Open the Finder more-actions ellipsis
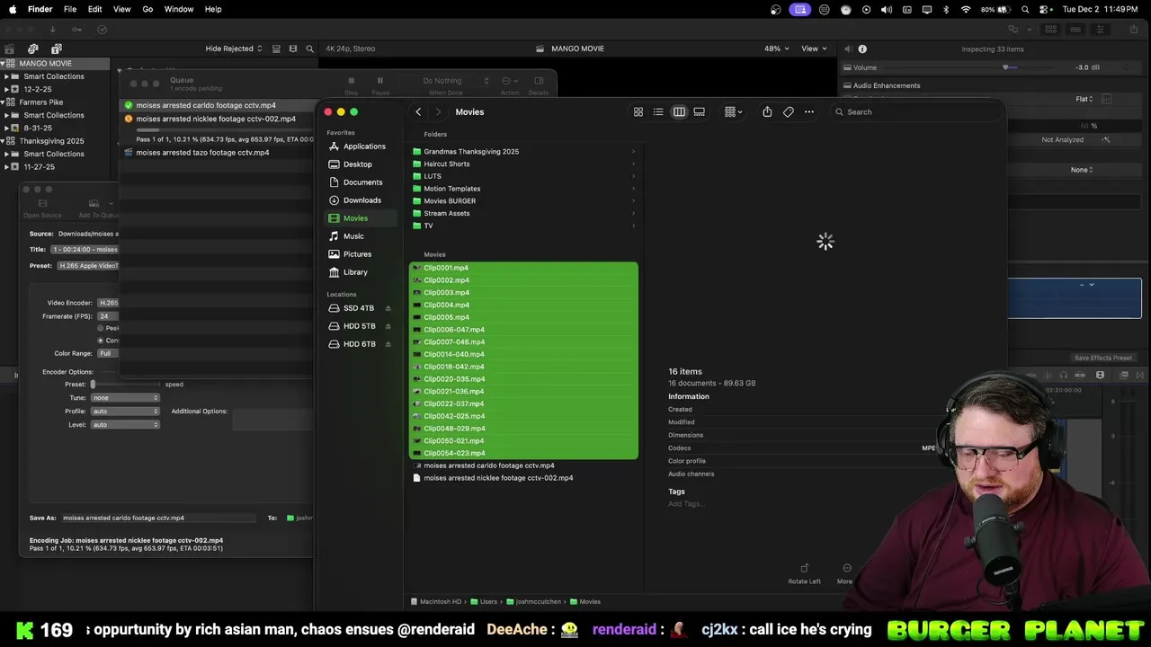 tap(809, 112)
